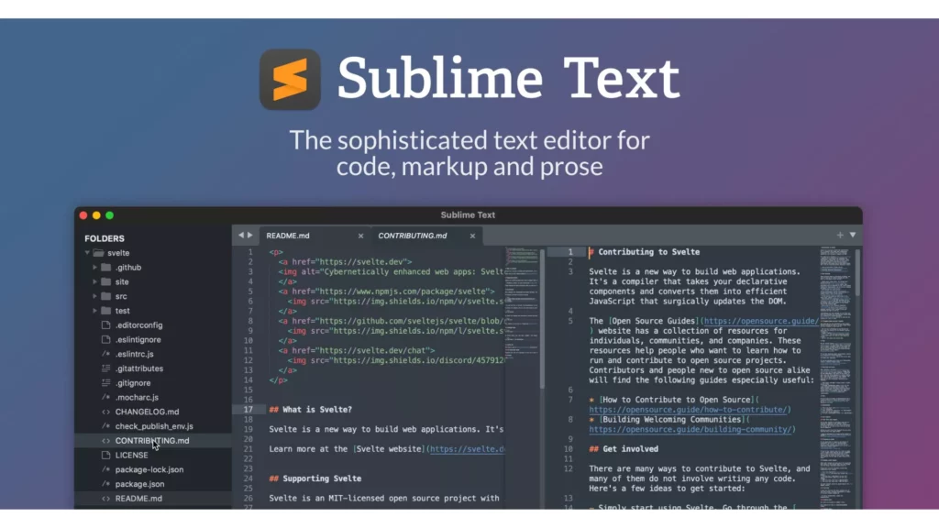Click the package.json file icon
Image resolution: width=939 pixels, height=528 pixels.
pyautogui.click(x=106, y=484)
